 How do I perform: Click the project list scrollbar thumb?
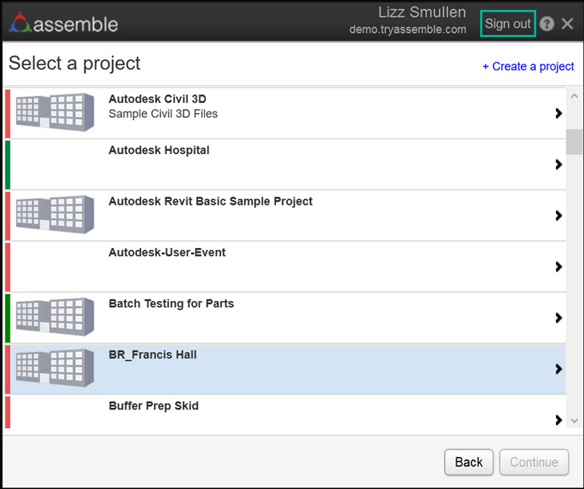(x=574, y=142)
